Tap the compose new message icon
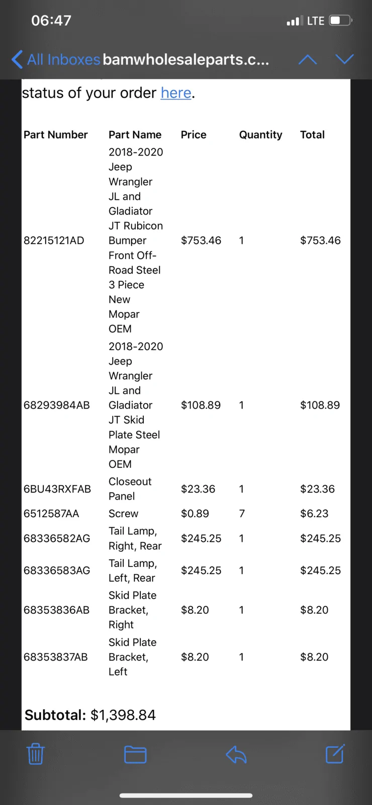Image resolution: width=372 pixels, height=805 pixels. 335,754
